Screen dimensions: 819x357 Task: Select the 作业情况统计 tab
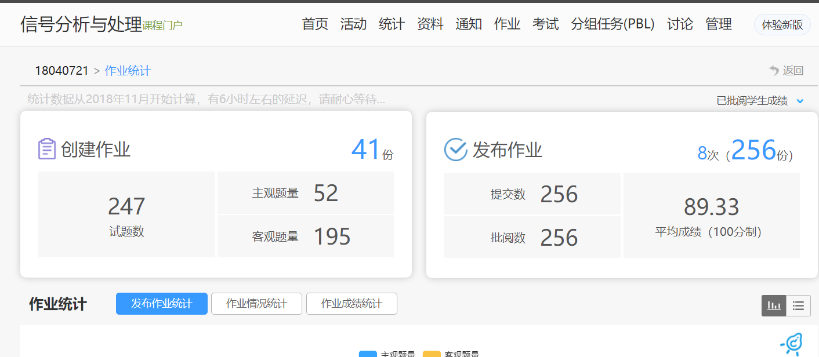[256, 304]
